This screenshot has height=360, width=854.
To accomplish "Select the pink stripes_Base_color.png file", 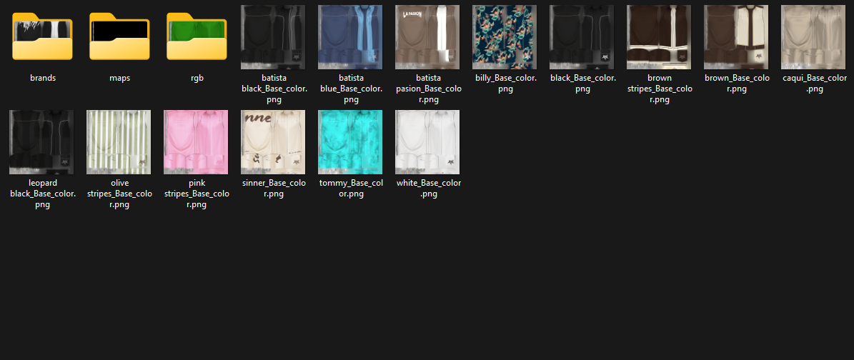I will pyautogui.click(x=197, y=142).
